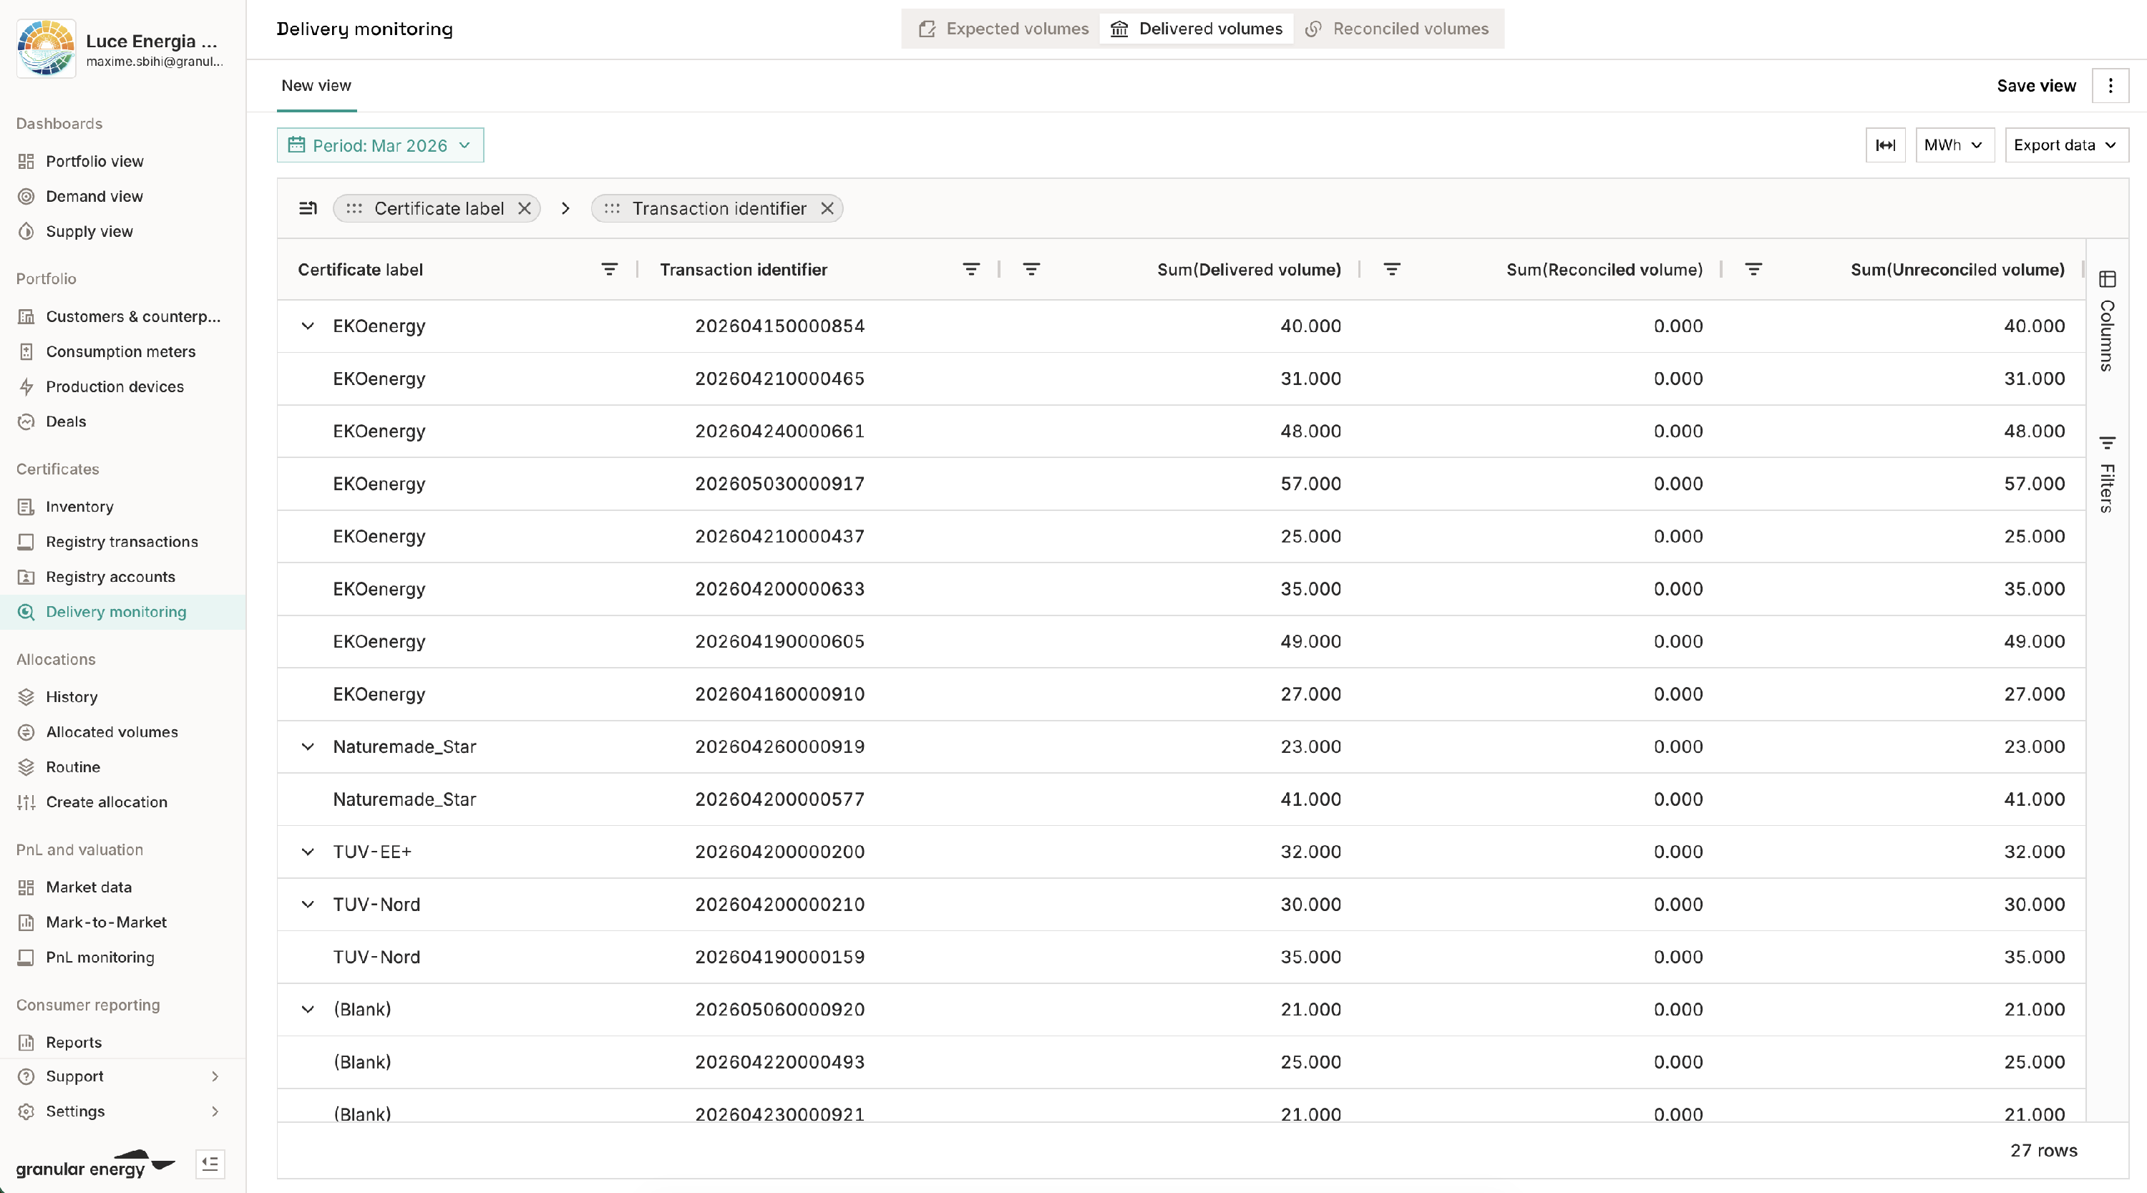Viewport: 2147px width, 1193px height.
Task: Click the Sum(Reconciled volume) column filter icon
Action: click(1392, 269)
